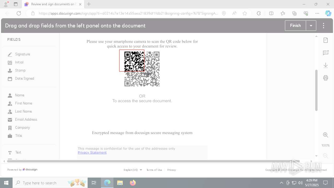Click the Read aloud icon
334x188 pixels.
tap(234, 13)
